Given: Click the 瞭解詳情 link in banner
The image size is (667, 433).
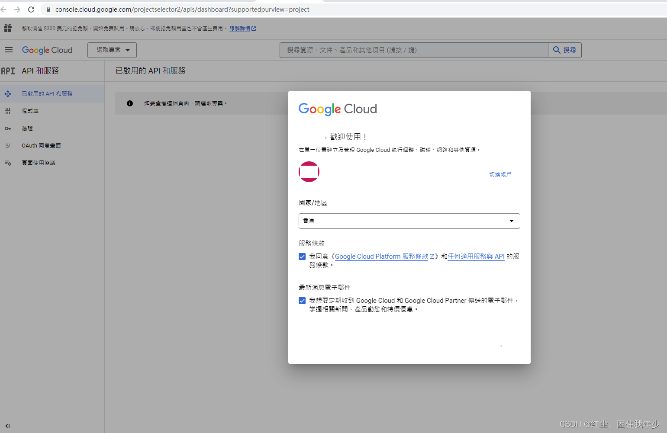Looking at the screenshot, I should [x=240, y=29].
